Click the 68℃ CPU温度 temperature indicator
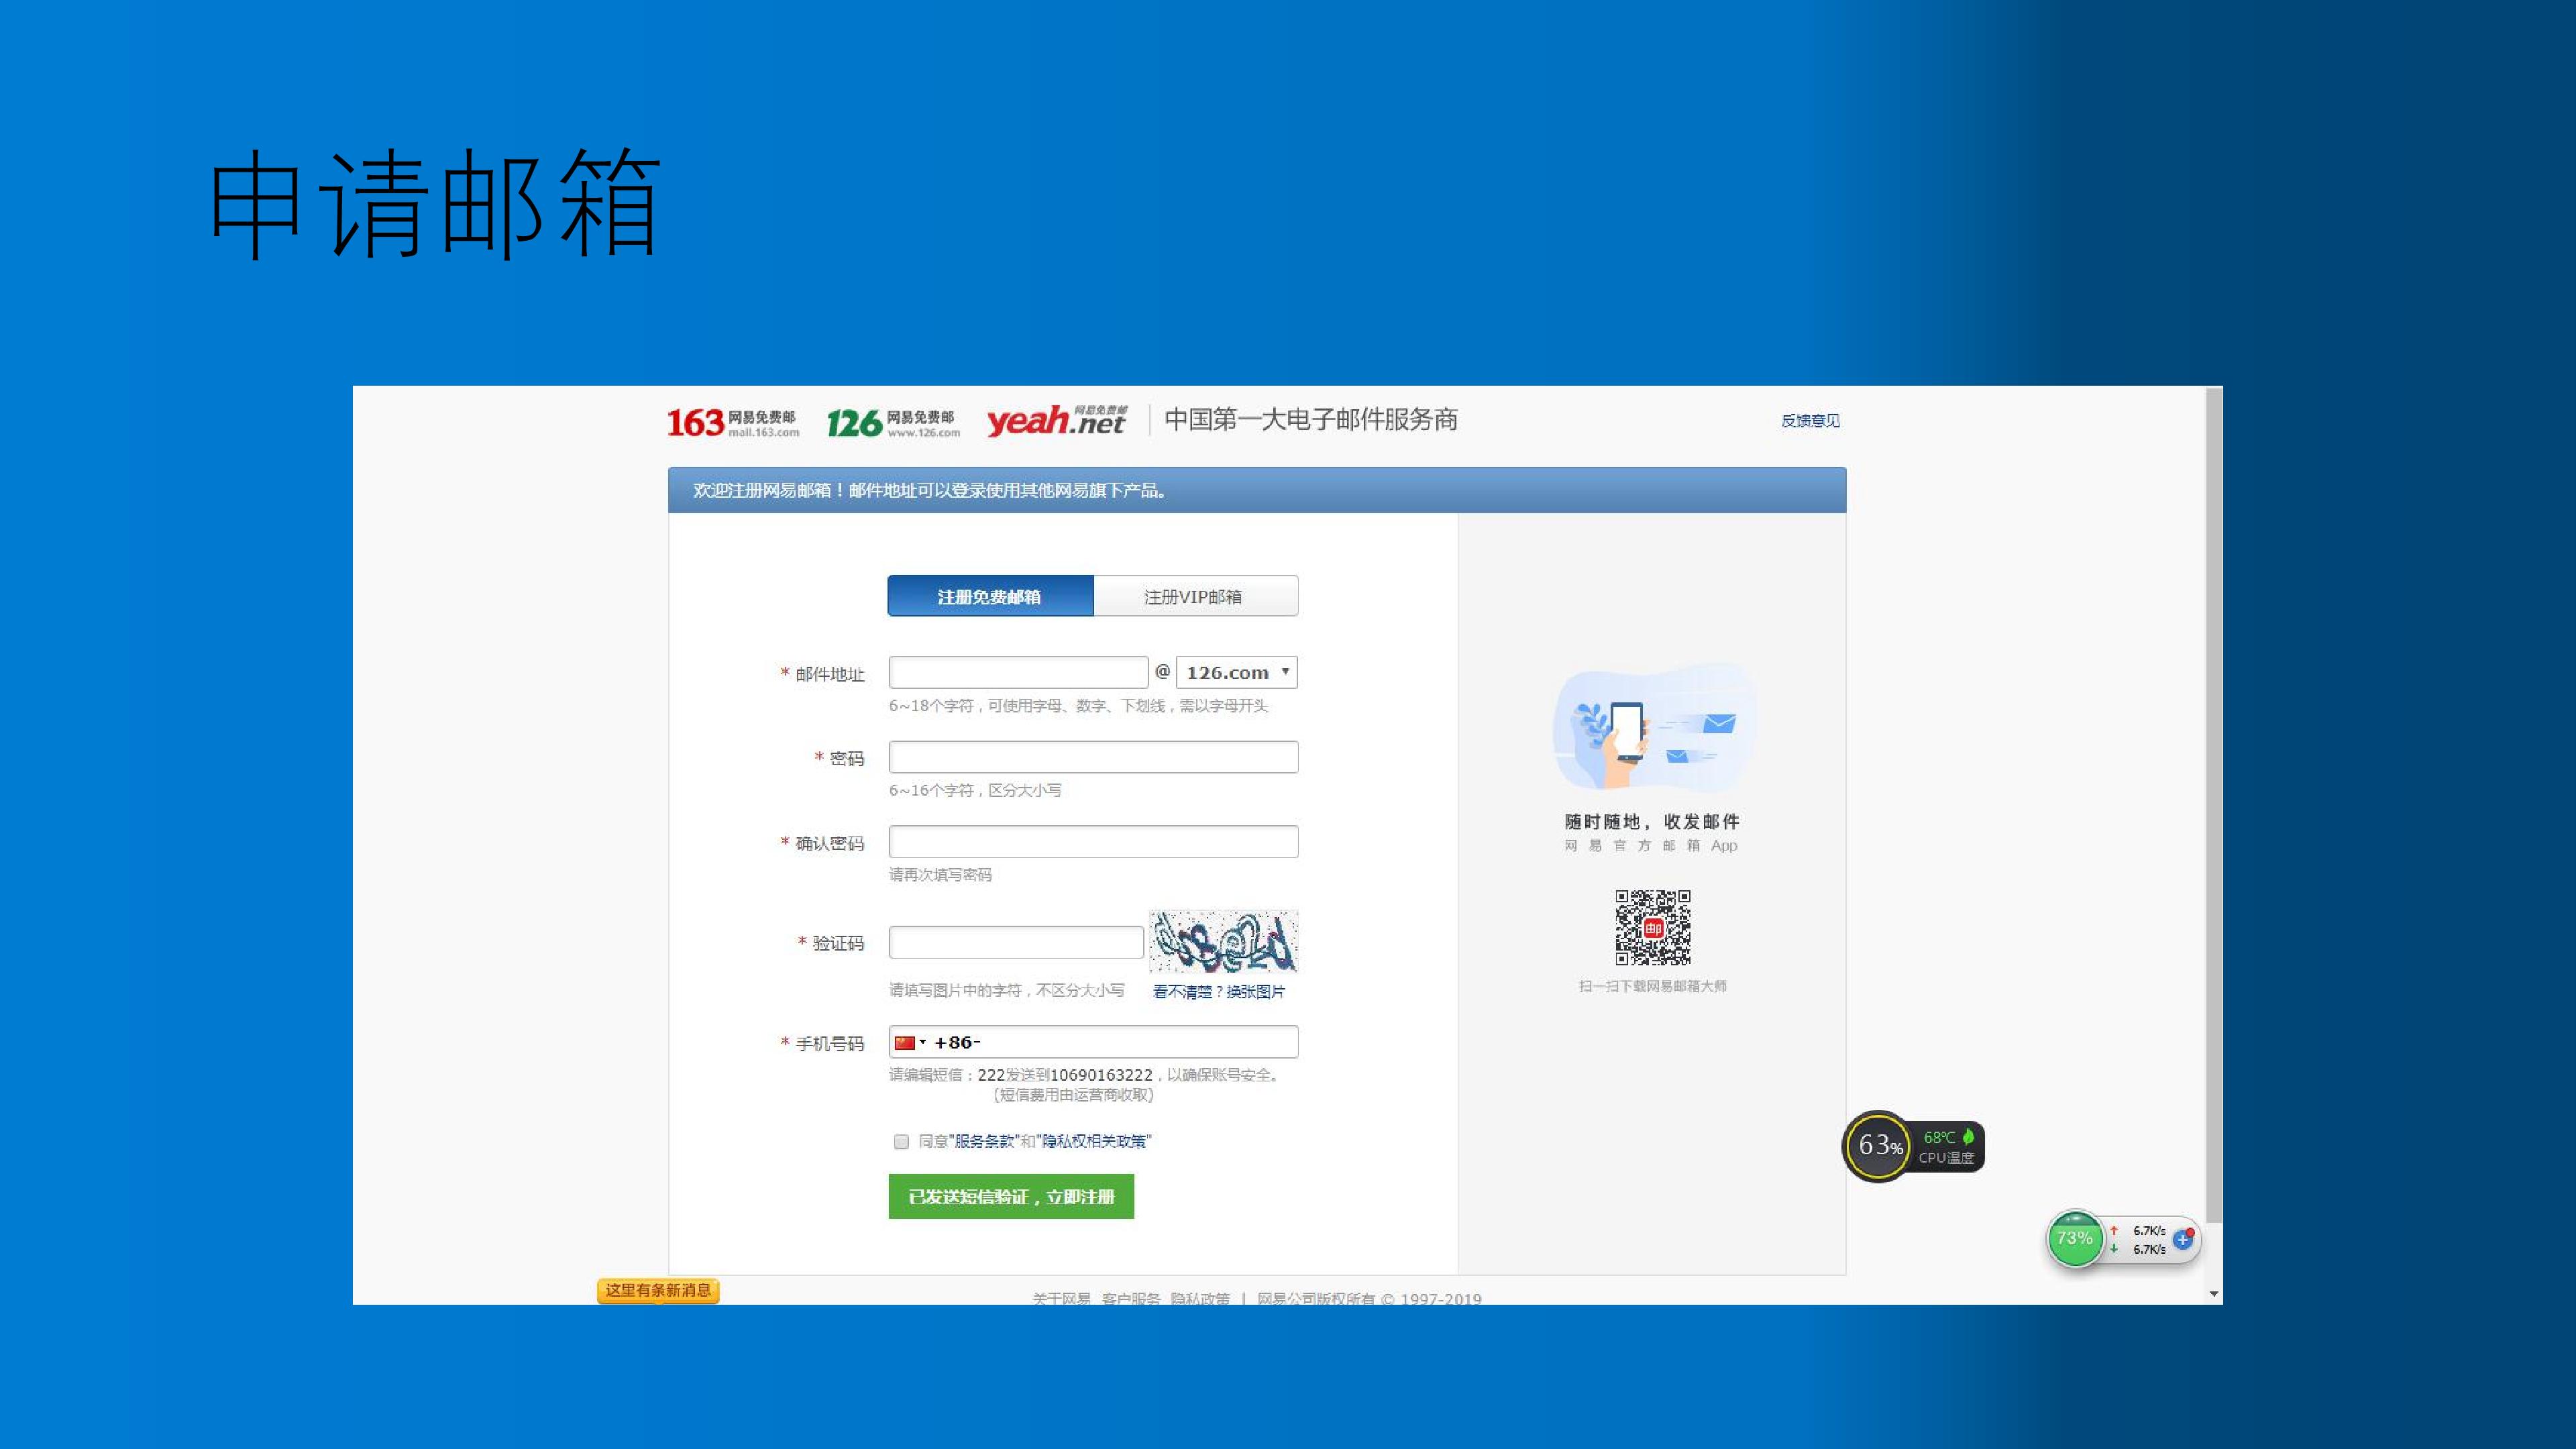Viewport: 2576px width, 1449px height. click(1947, 1146)
